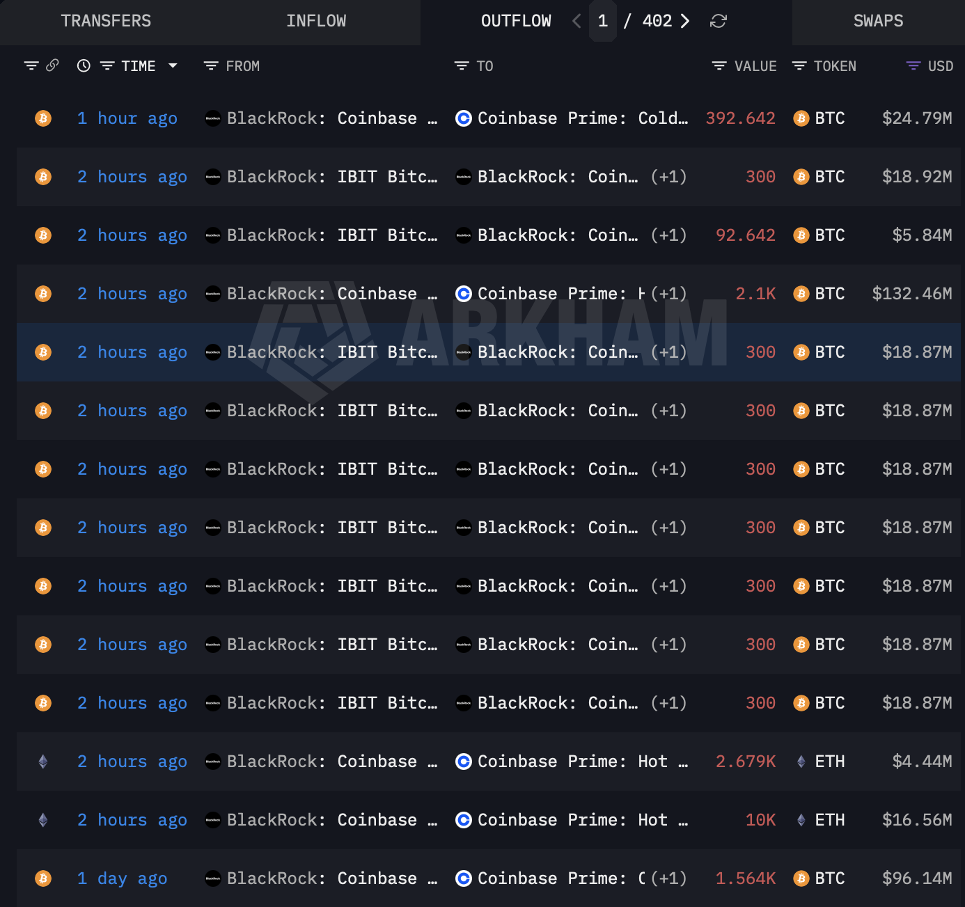
Task: Click the 392.642 value cell
Action: pos(741,118)
